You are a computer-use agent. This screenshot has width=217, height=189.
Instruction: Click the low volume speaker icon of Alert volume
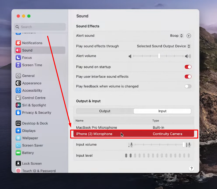tap(130, 56)
